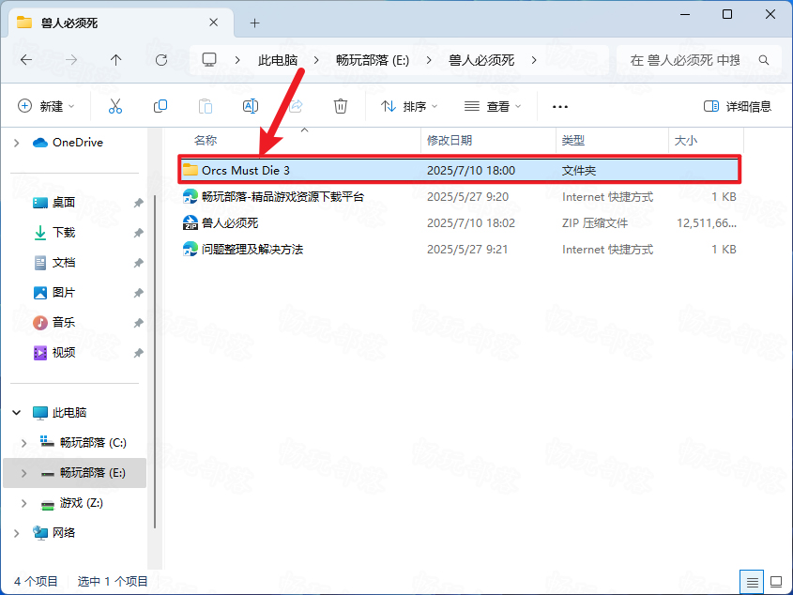The width and height of the screenshot is (793, 595).
Task: Unpin 文档 using its pin icon
Action: pyautogui.click(x=138, y=263)
